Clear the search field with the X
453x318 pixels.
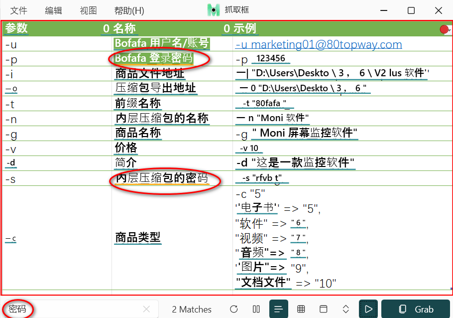click(146, 310)
